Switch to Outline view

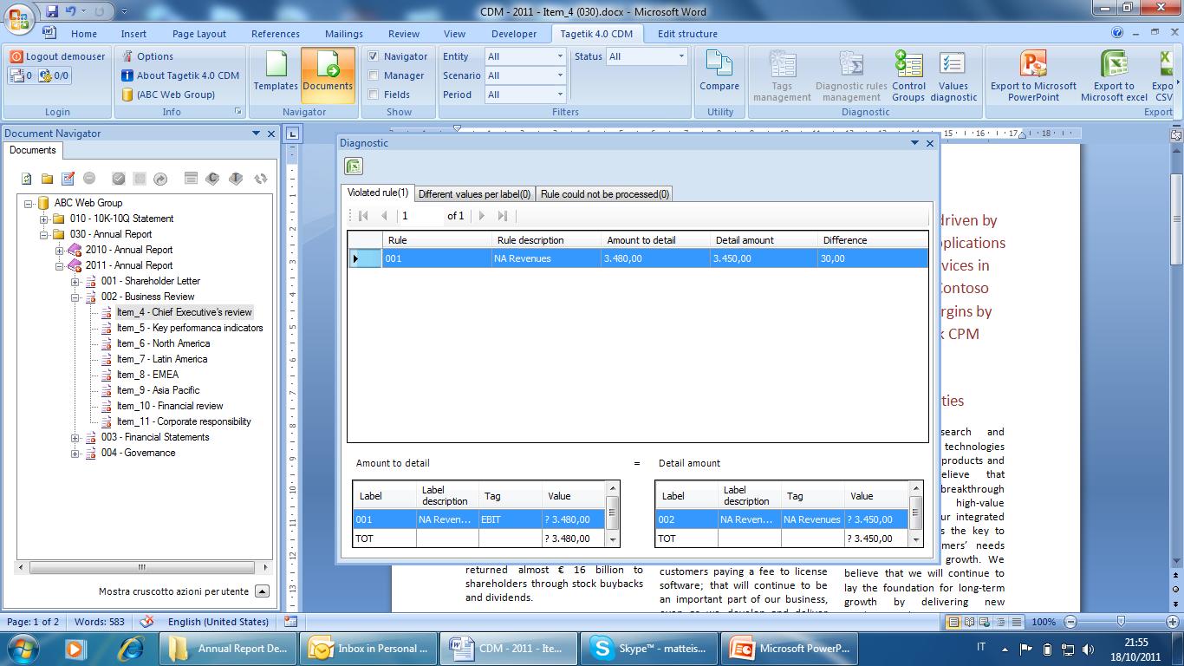(1000, 622)
